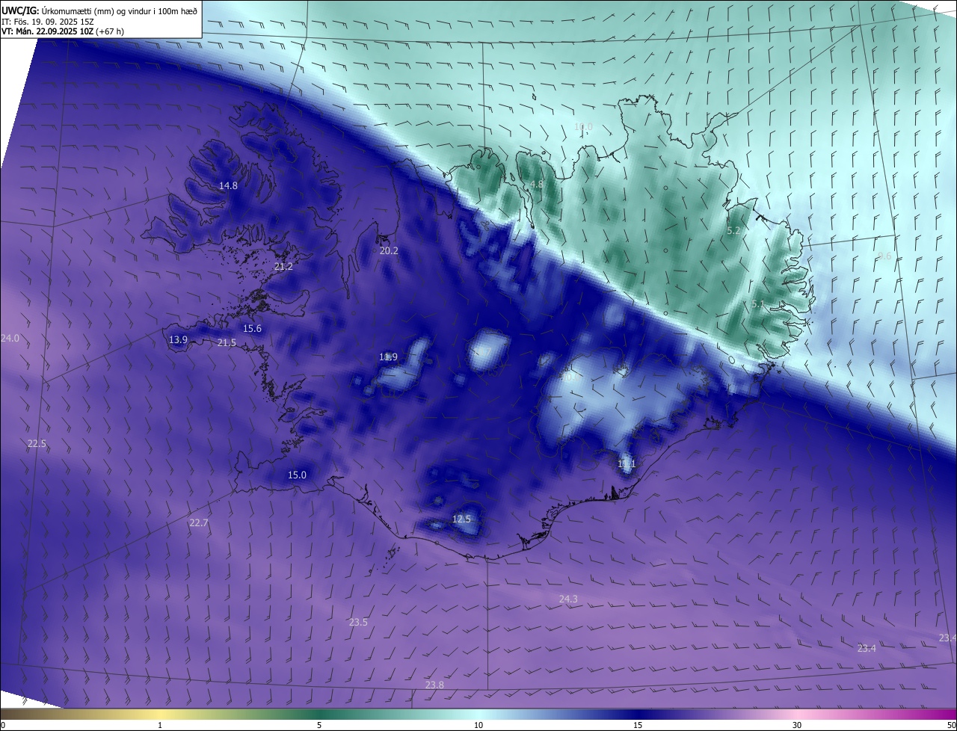The image size is (957, 731).
Task: Select the 5.2 value label
Action: click(x=733, y=231)
